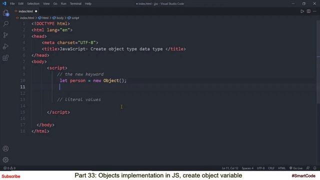Click the 'let person = new Object();' line
Screen dimensions: 320x180
click(x=93, y=80)
